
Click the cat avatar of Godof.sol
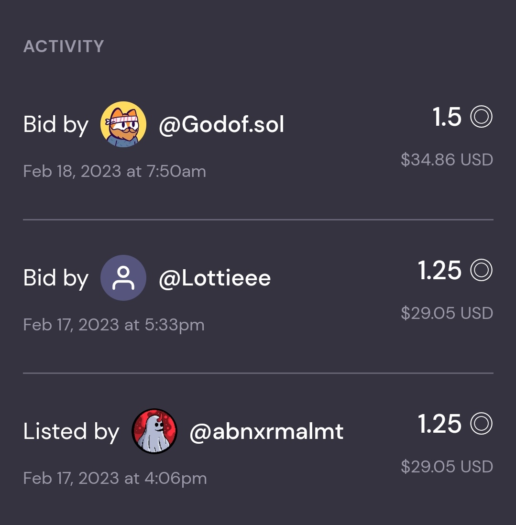point(123,124)
